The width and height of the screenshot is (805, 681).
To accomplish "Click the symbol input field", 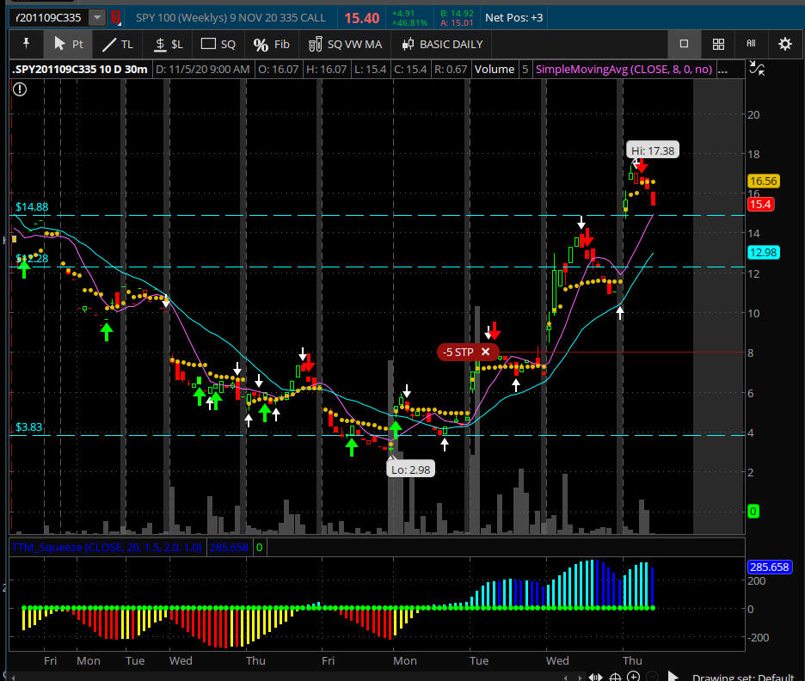I will (50, 17).
